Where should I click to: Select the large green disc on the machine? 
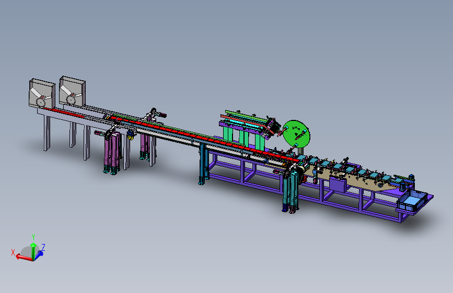tap(296, 134)
